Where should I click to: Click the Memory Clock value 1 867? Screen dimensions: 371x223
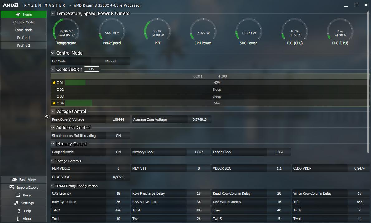(199, 152)
